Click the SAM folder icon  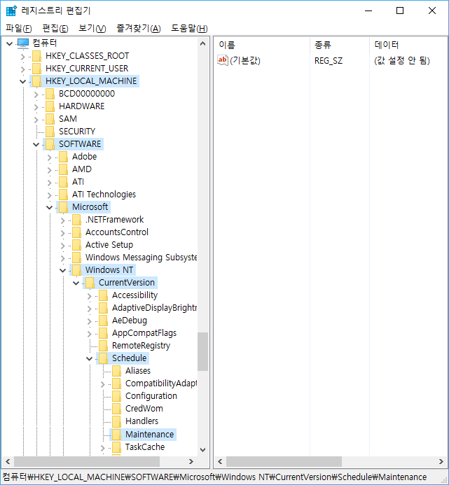(50, 119)
